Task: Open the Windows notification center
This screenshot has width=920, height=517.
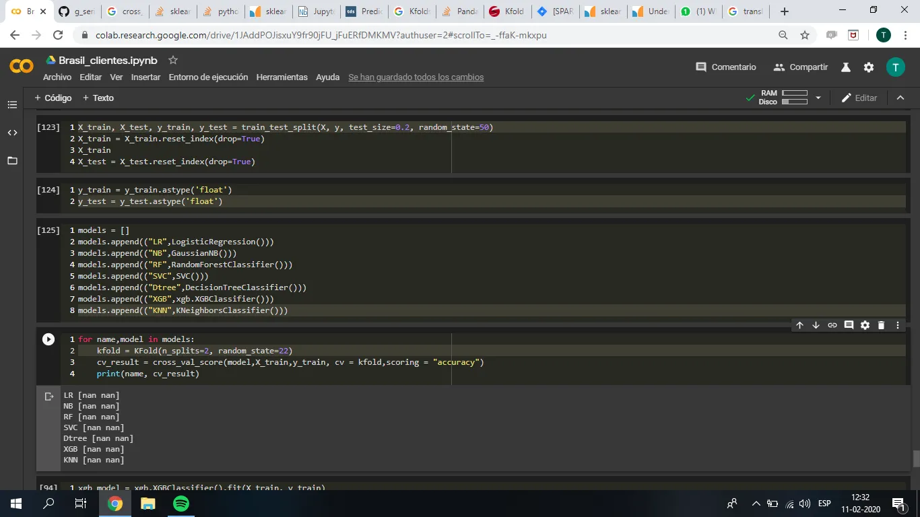Action: (x=898, y=504)
